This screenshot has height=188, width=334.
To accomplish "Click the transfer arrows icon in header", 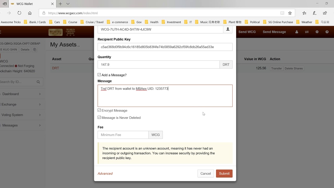I will (307, 32).
